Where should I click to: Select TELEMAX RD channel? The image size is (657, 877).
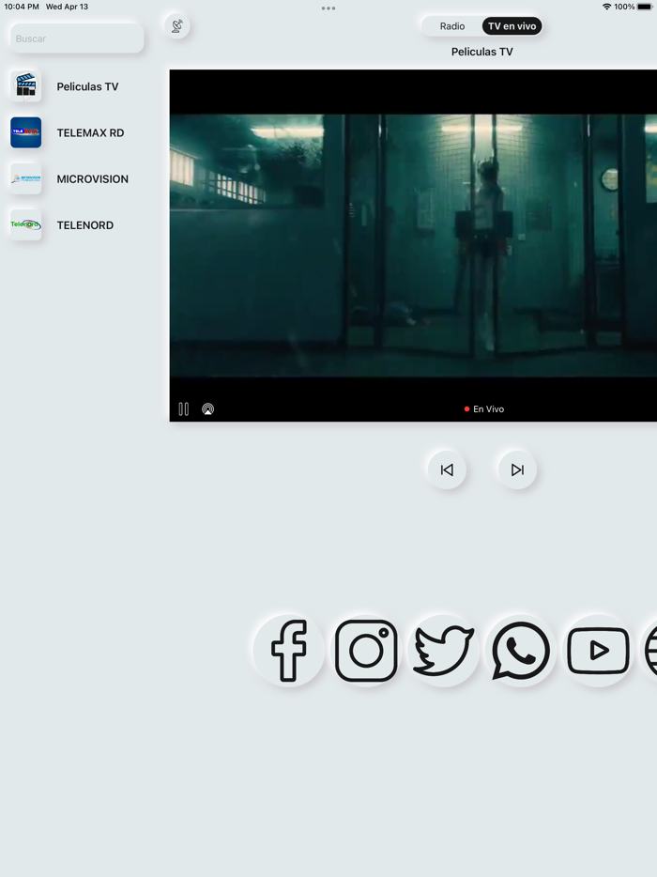point(77,132)
